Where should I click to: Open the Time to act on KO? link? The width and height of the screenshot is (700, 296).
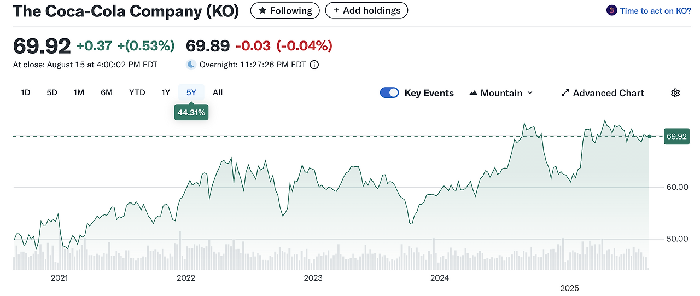point(655,10)
